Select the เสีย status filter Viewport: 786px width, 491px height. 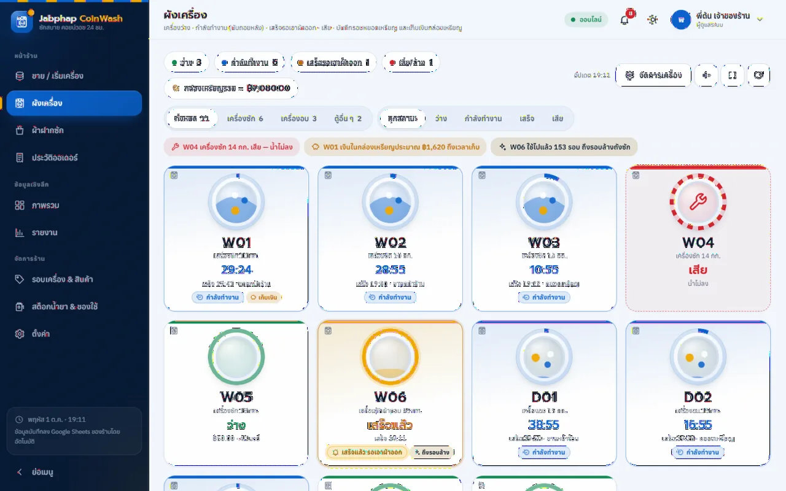(558, 118)
